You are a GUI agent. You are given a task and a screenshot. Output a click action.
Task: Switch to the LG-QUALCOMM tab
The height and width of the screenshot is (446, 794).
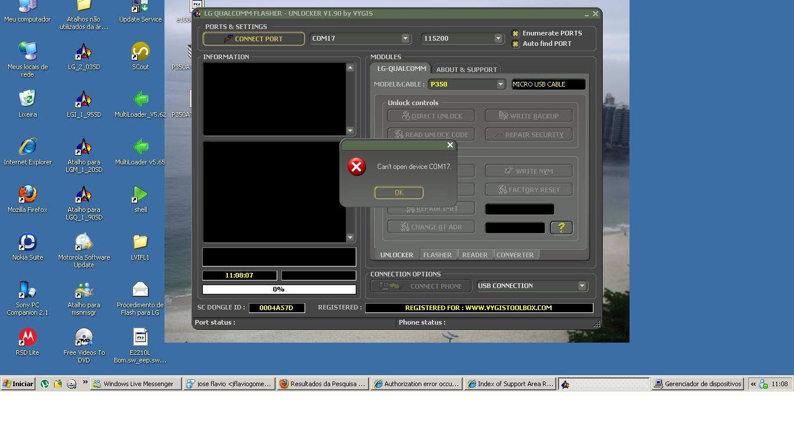tap(402, 69)
